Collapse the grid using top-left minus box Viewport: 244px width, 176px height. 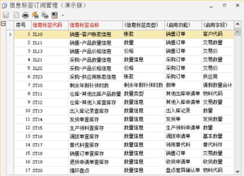[3, 24]
